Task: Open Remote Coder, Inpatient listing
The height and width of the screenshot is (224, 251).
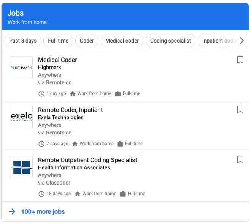Action: point(70,110)
